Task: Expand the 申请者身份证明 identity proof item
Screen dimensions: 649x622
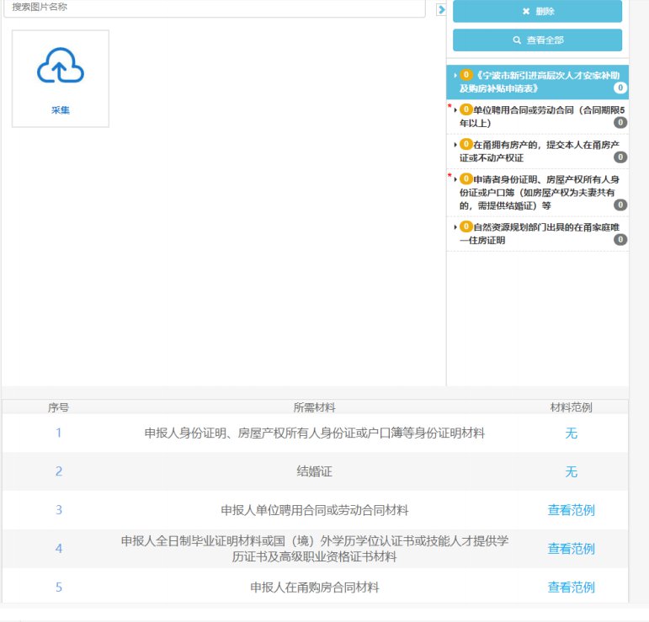Action: [455, 179]
